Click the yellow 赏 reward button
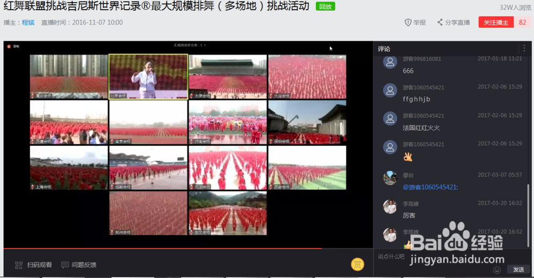 click(x=358, y=264)
